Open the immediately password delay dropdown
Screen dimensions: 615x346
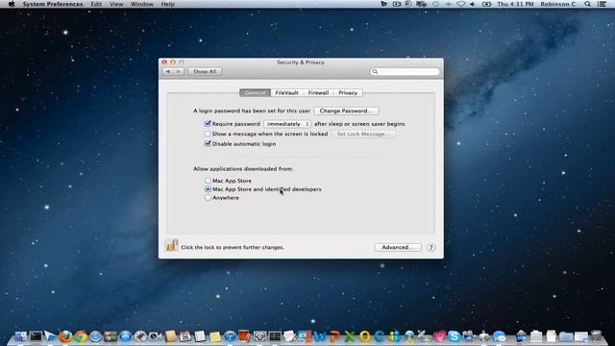click(287, 124)
